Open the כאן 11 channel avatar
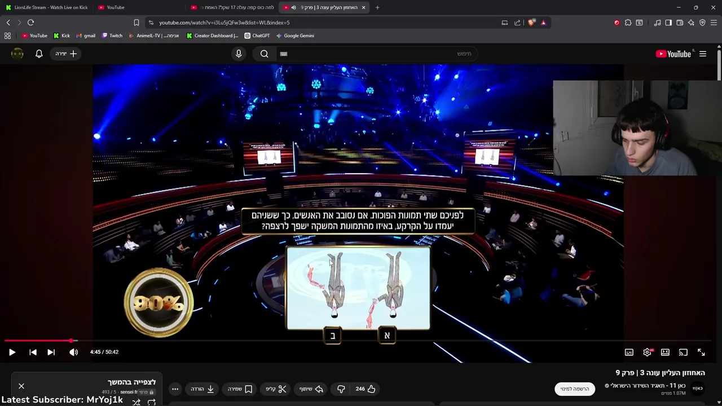This screenshot has height=406, width=722. pyautogui.click(x=698, y=389)
